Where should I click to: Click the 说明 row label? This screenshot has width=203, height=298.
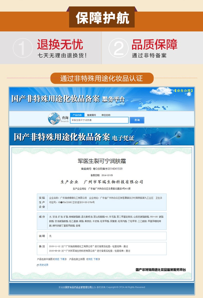click(42, 236)
